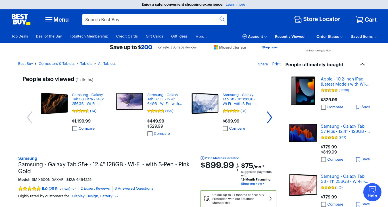Open the Gift Cards menu item
388x207 pixels.
coord(154,36)
